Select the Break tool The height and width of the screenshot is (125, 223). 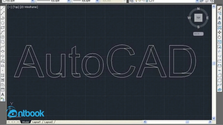219,66
